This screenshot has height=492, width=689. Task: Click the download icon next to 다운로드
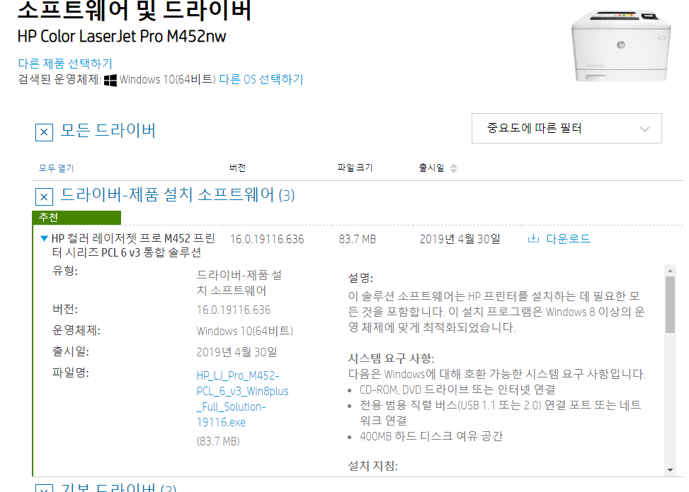tap(533, 238)
